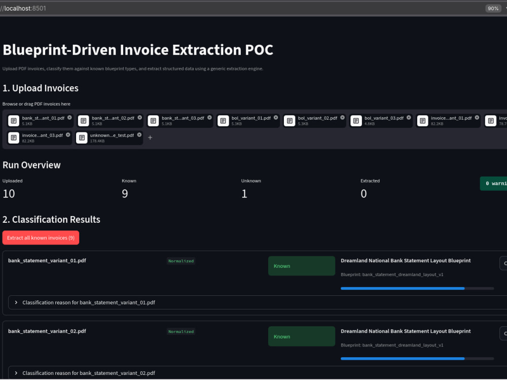Remove bank_st...ant_02.pdf from the upload list
Image resolution: width=507 pixels, height=380 pixels.
tap(140, 118)
